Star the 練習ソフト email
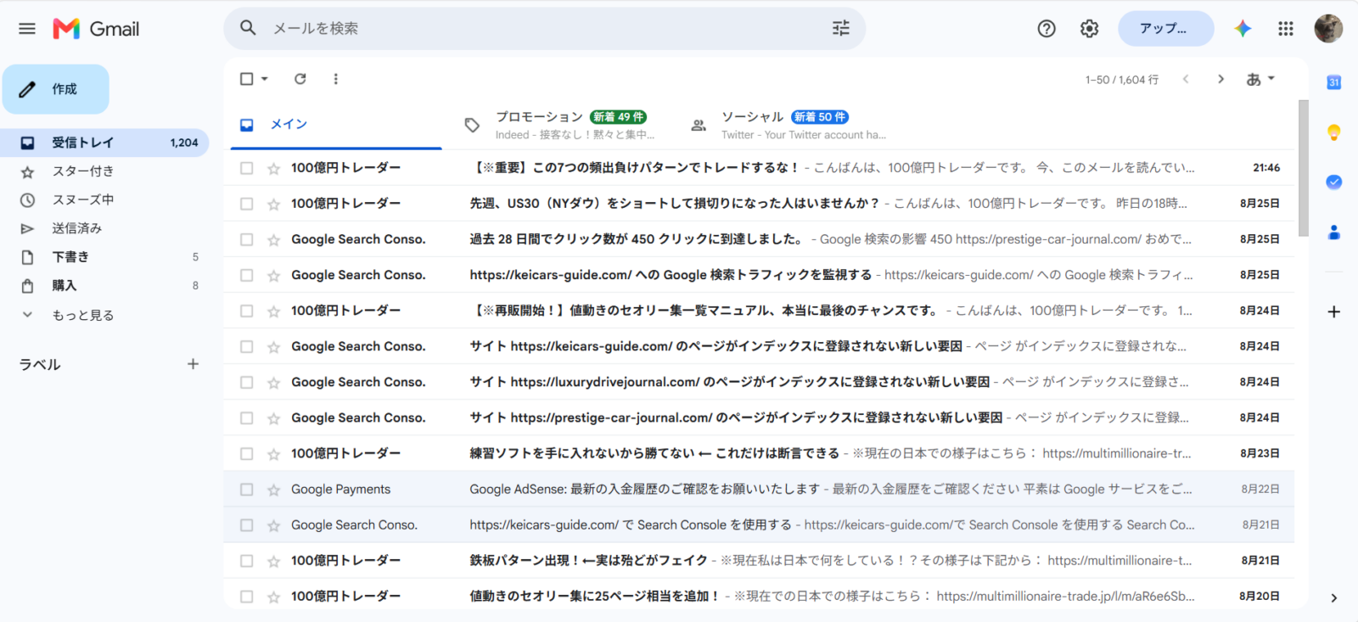 point(273,454)
